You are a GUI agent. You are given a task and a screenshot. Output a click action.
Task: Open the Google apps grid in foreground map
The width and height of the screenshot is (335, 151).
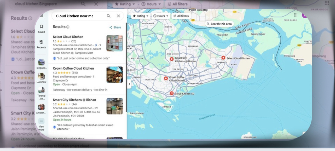point(296,15)
